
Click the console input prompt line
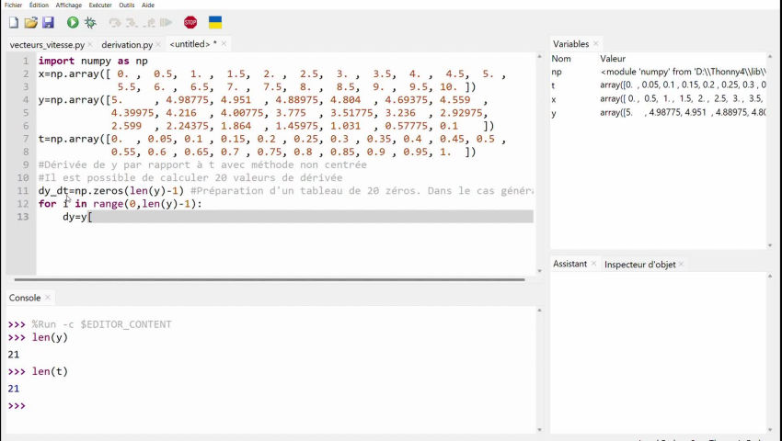pos(184,406)
